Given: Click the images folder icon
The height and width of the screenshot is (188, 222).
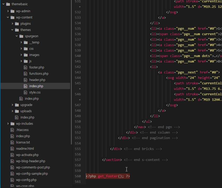Looking at the screenshot, I should [26, 55].
